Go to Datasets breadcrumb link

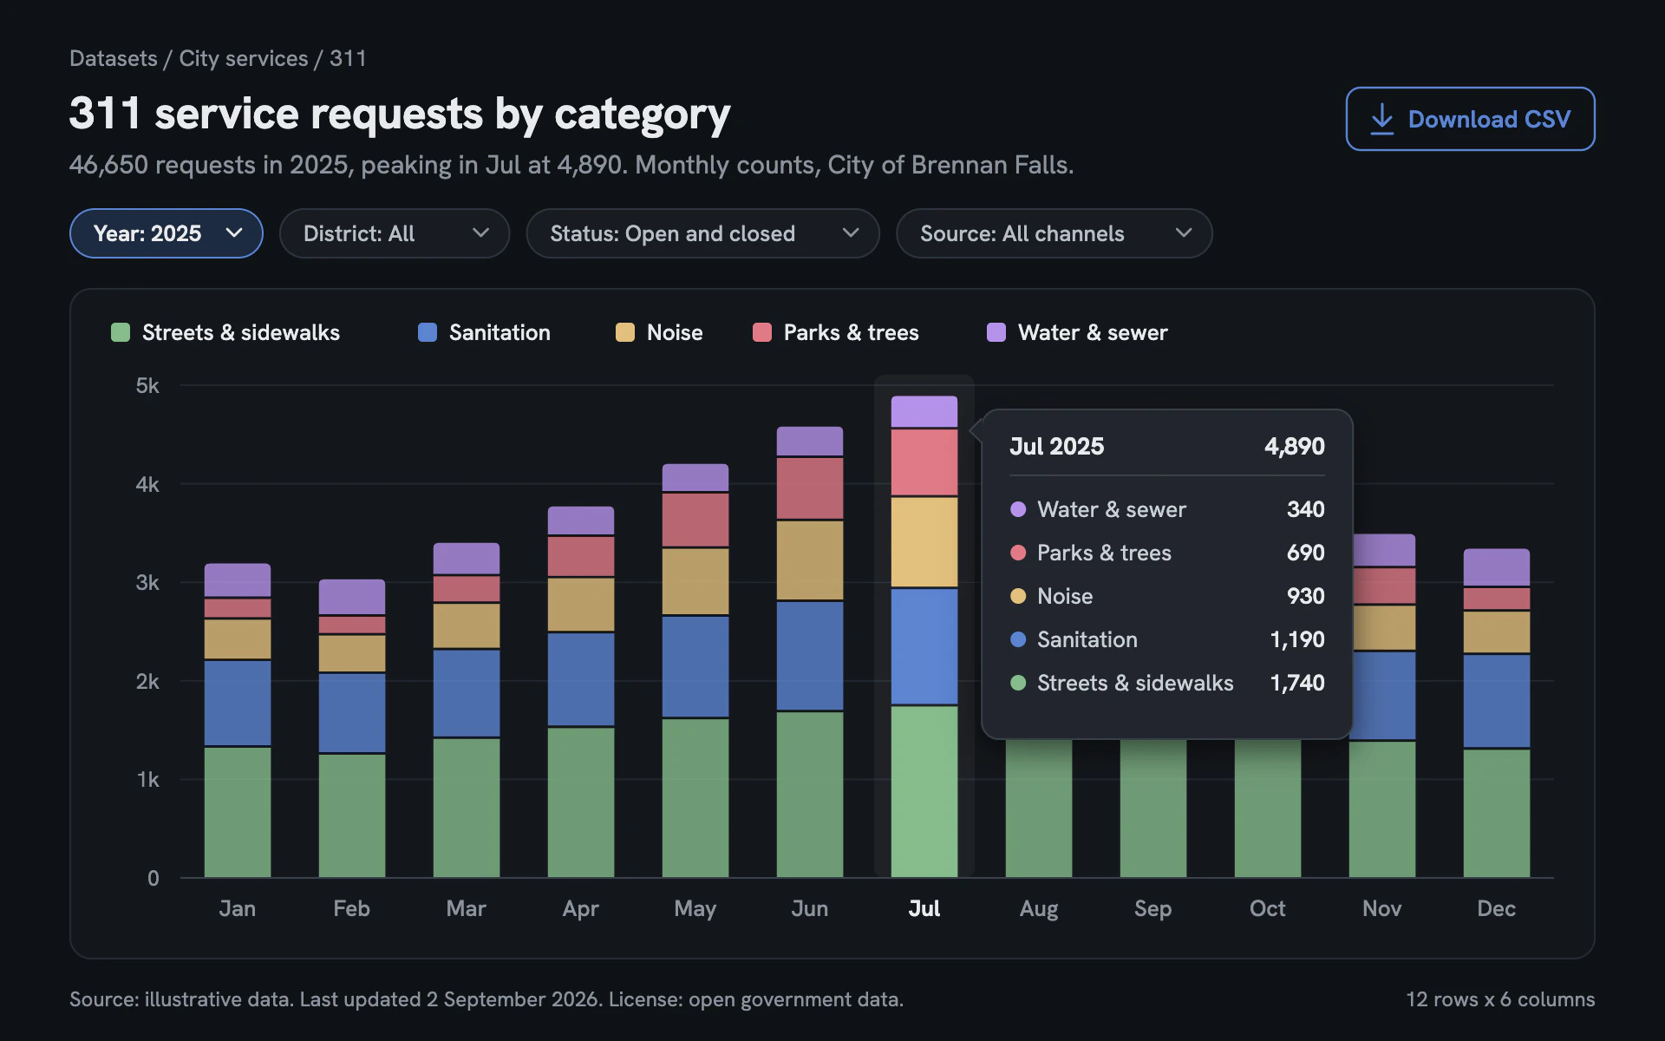coord(114,58)
